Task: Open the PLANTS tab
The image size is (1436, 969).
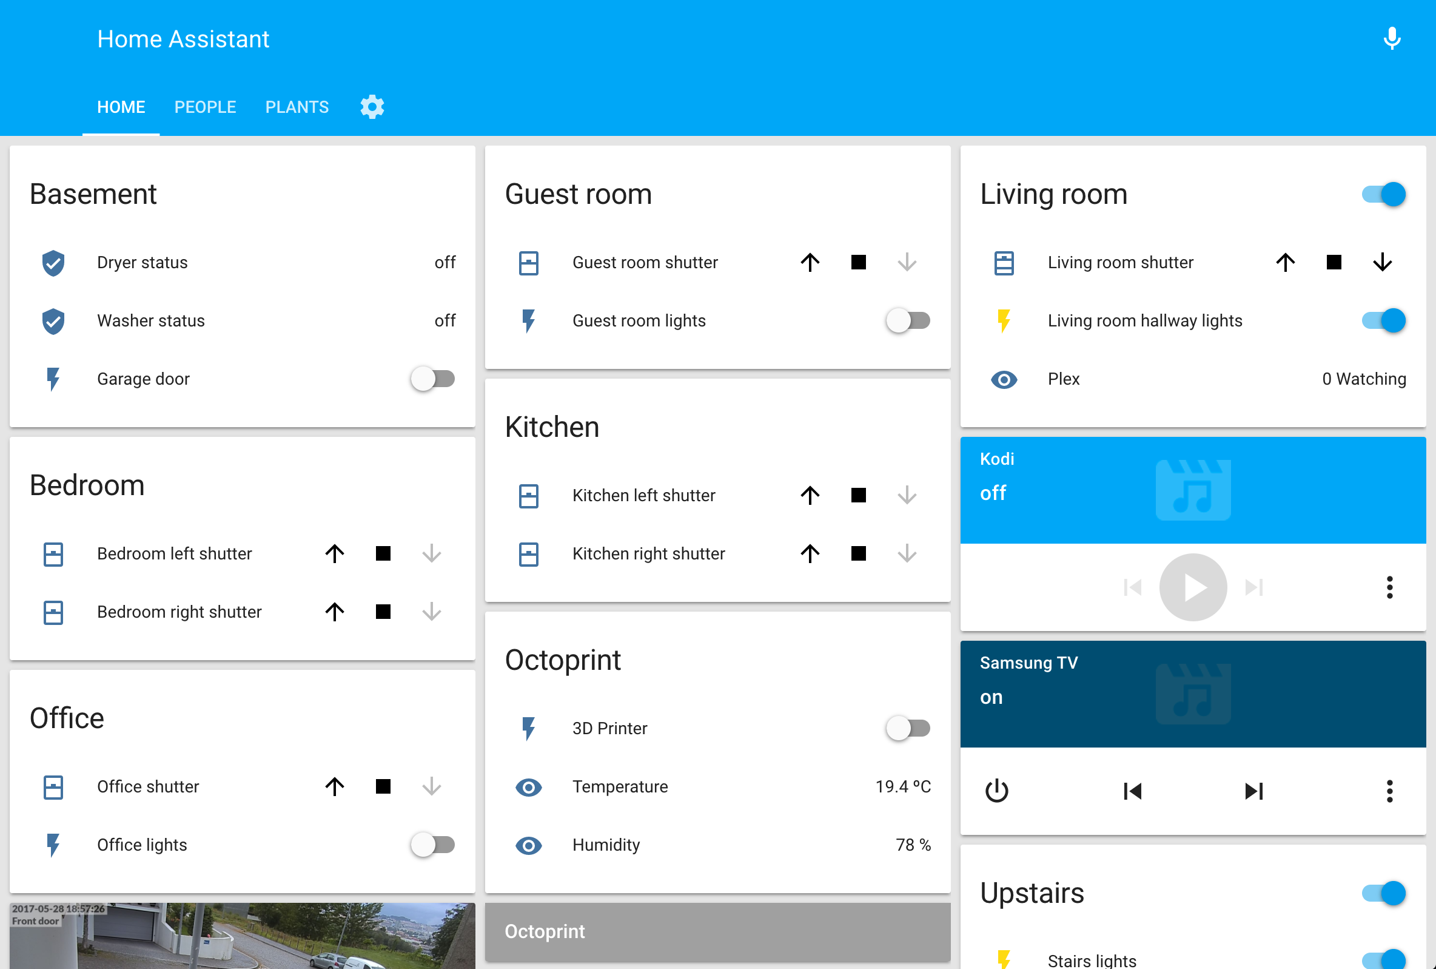Action: (x=297, y=106)
